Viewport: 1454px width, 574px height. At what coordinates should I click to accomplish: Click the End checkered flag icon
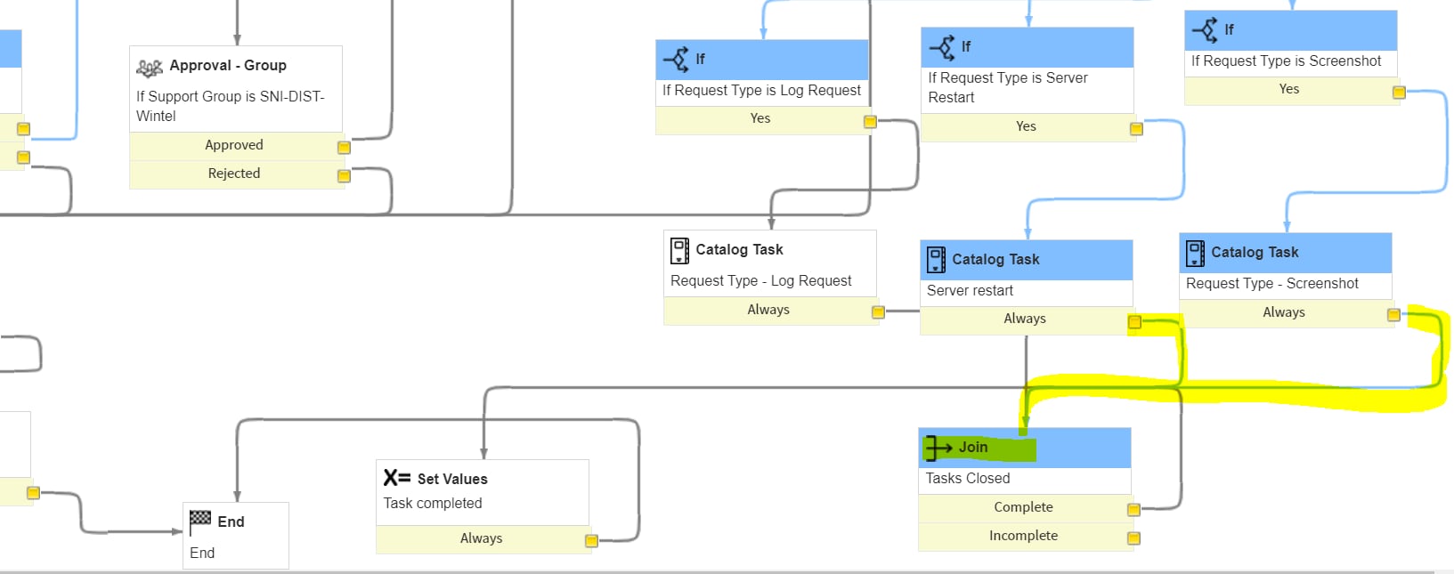coord(200,521)
